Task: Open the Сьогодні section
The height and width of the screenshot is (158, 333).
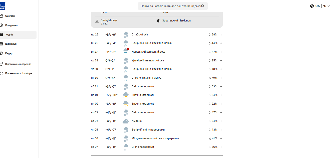Action: [10, 16]
